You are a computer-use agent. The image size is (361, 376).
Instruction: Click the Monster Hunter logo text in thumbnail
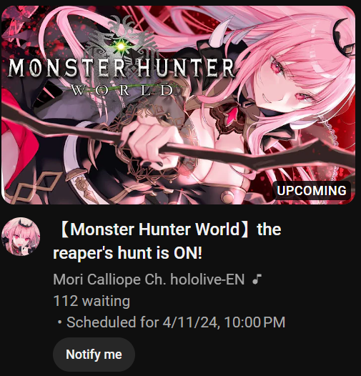tap(121, 68)
